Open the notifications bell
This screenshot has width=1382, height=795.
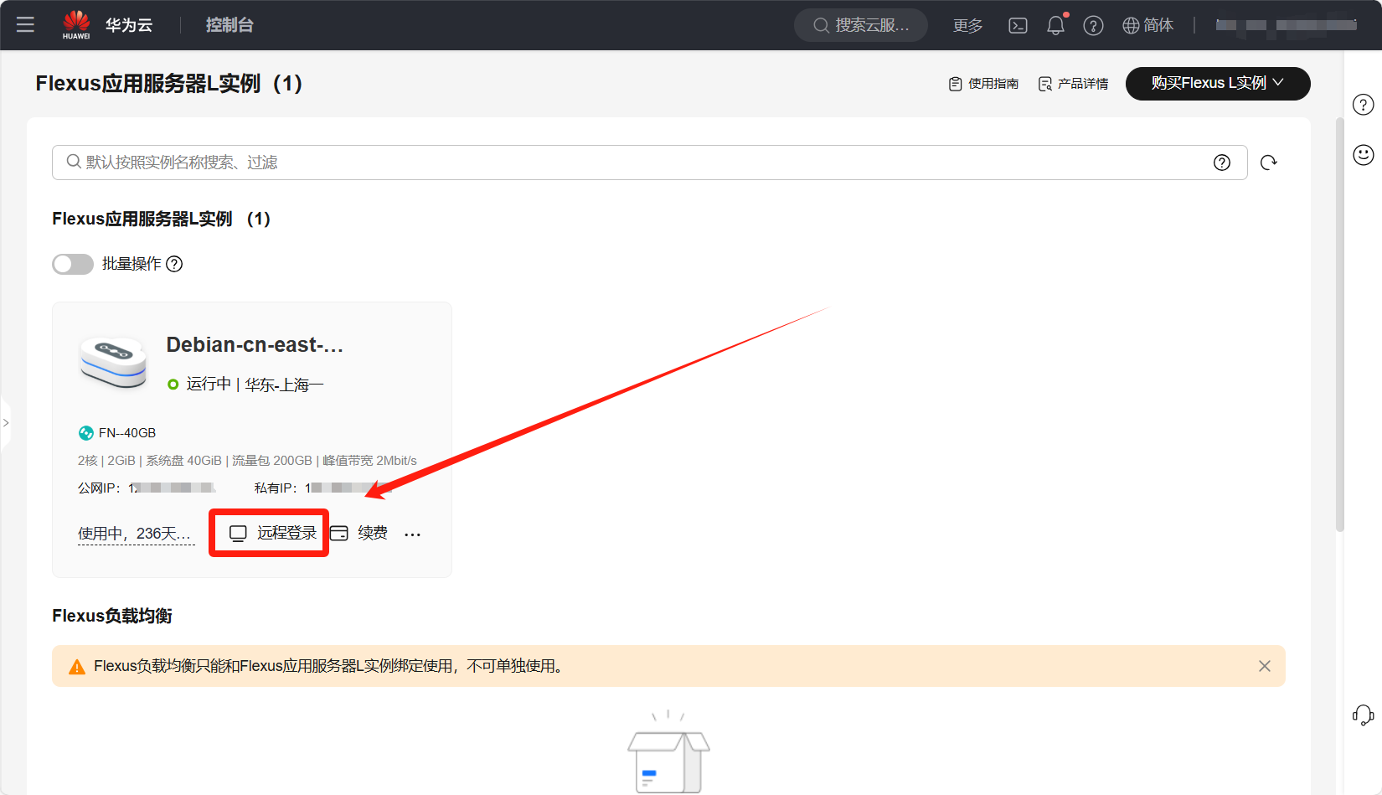(1055, 26)
